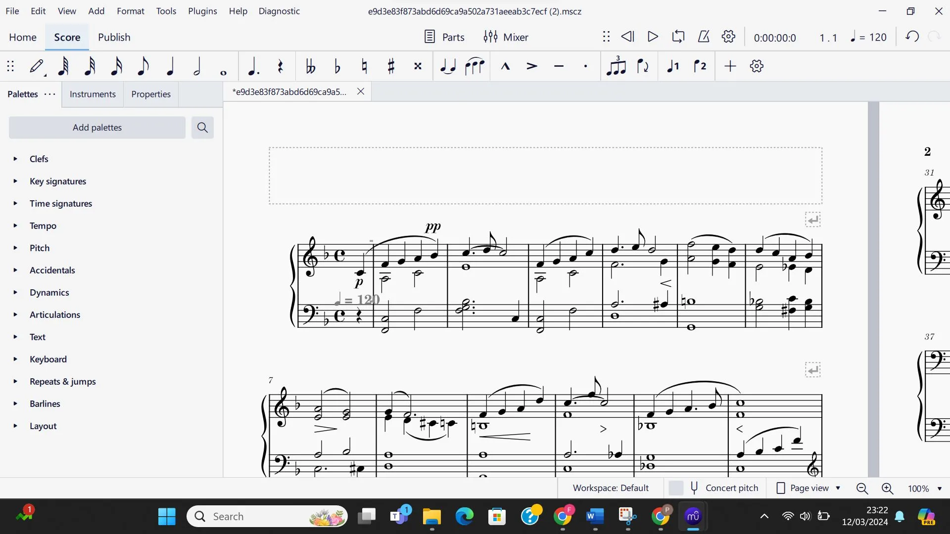Open the Format menu

click(x=130, y=11)
